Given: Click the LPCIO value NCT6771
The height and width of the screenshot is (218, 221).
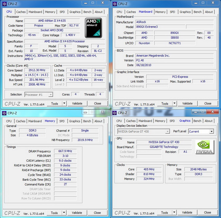Looking at the screenshot, I should pos(175,43).
